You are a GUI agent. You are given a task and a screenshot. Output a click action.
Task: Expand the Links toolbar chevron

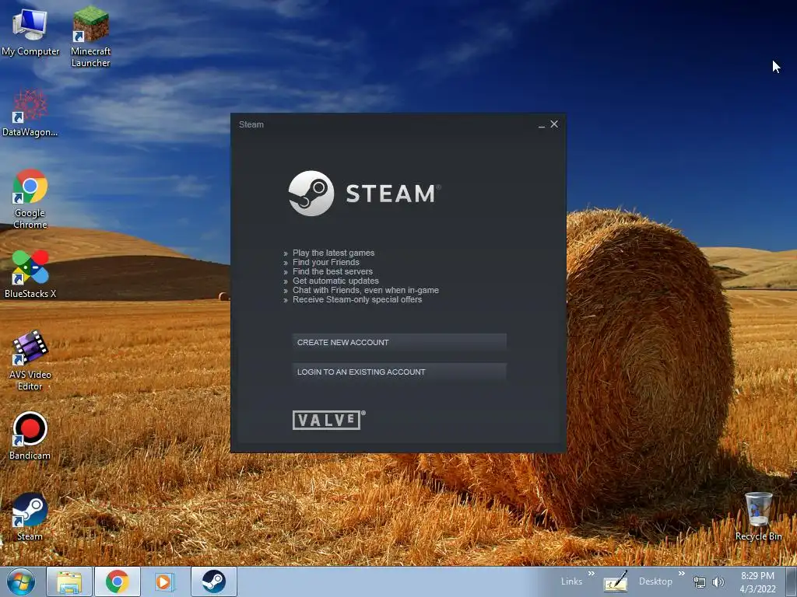[x=592, y=574]
